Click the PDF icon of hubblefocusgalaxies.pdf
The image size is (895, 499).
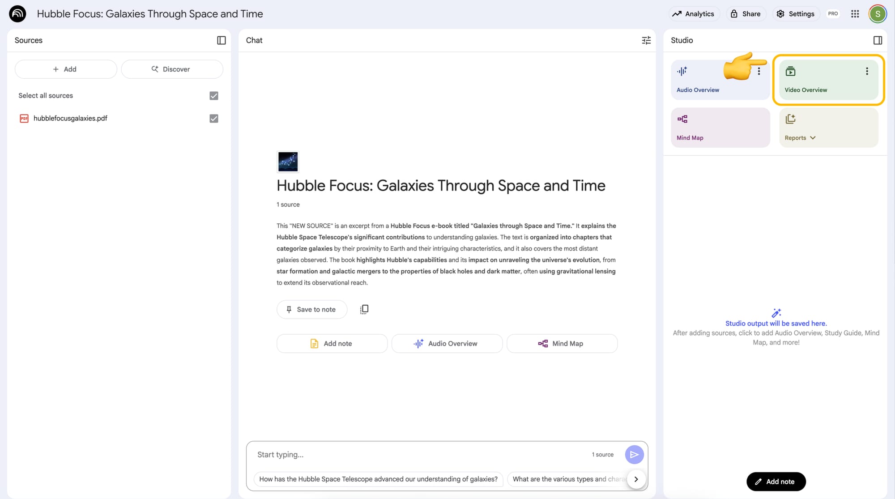click(x=24, y=119)
